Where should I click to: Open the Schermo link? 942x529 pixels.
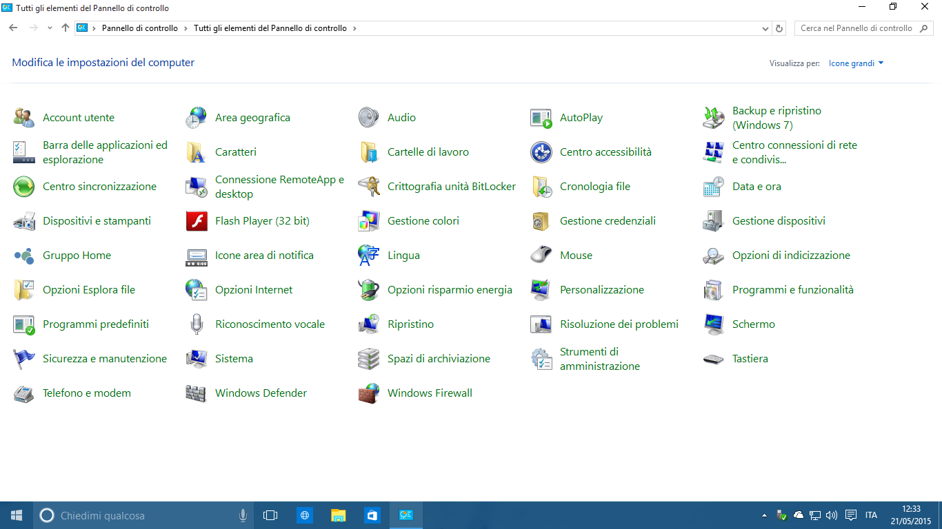point(754,324)
